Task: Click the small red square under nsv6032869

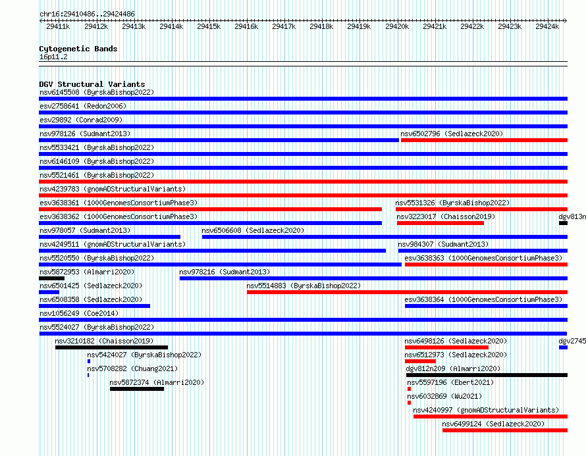Action: (410, 403)
